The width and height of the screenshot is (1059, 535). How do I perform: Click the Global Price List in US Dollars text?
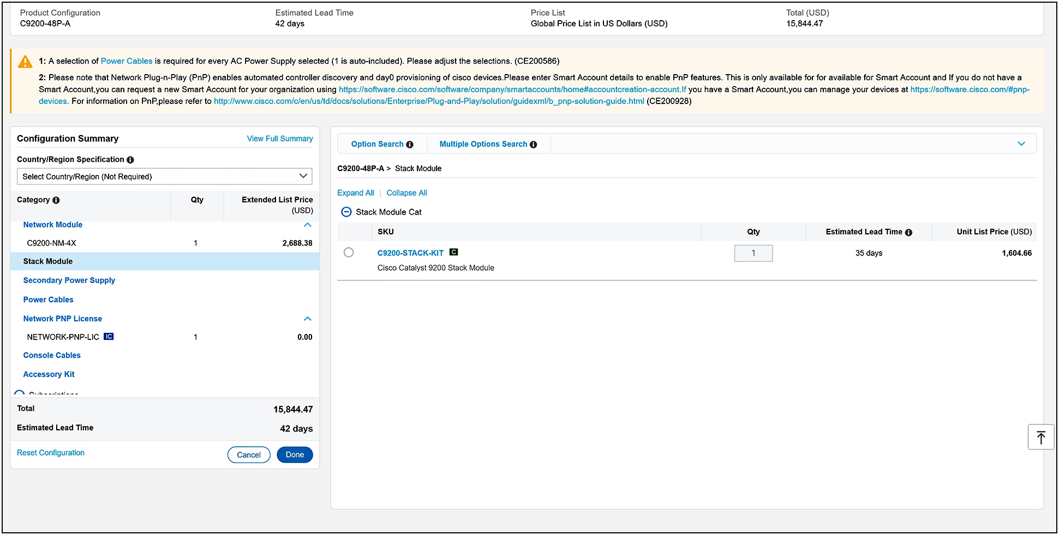599,23
